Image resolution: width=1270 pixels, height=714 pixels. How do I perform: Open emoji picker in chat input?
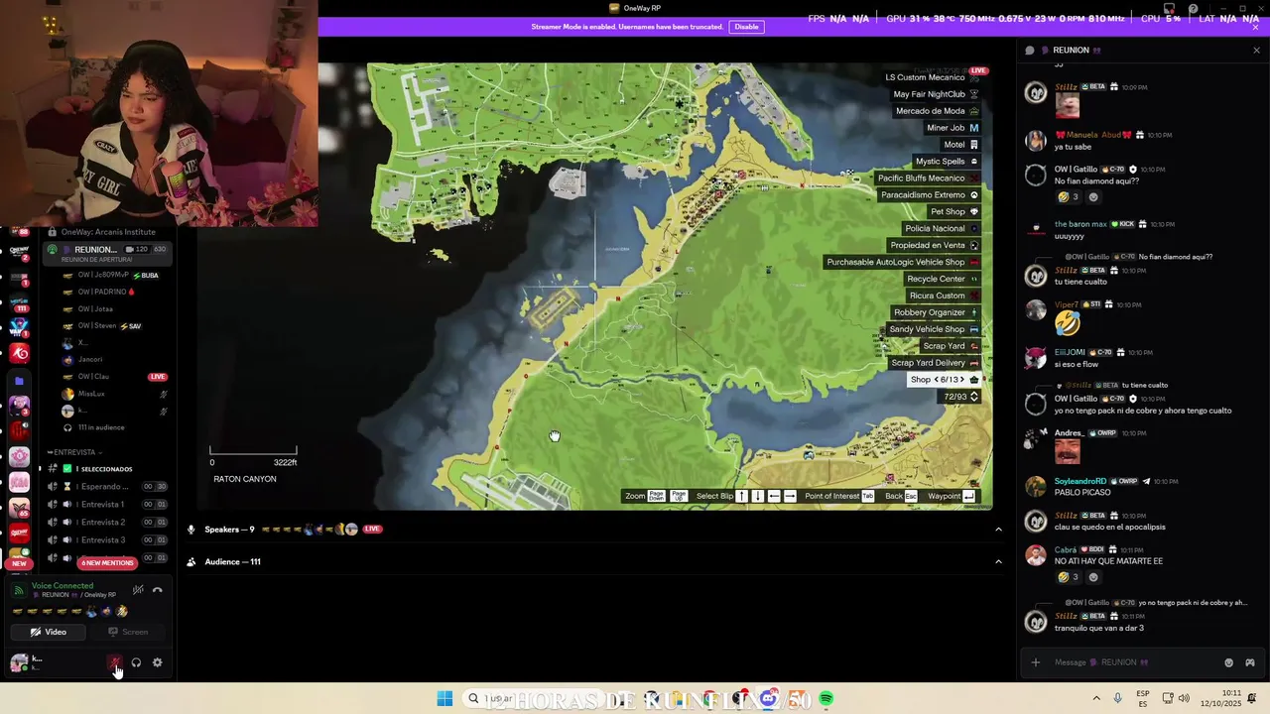(x=1228, y=662)
